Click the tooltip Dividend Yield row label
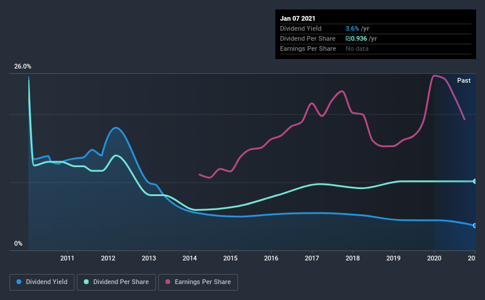The width and height of the screenshot is (485, 300). tap(301, 28)
